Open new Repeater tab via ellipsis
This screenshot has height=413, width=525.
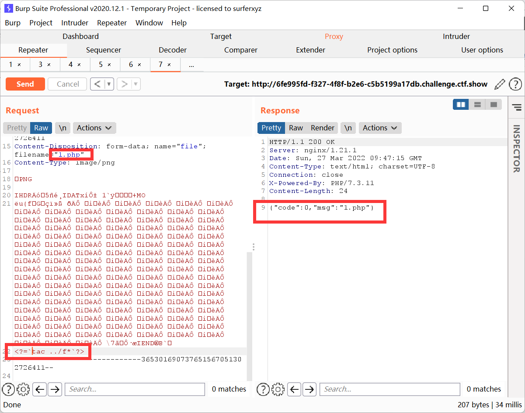click(x=191, y=65)
